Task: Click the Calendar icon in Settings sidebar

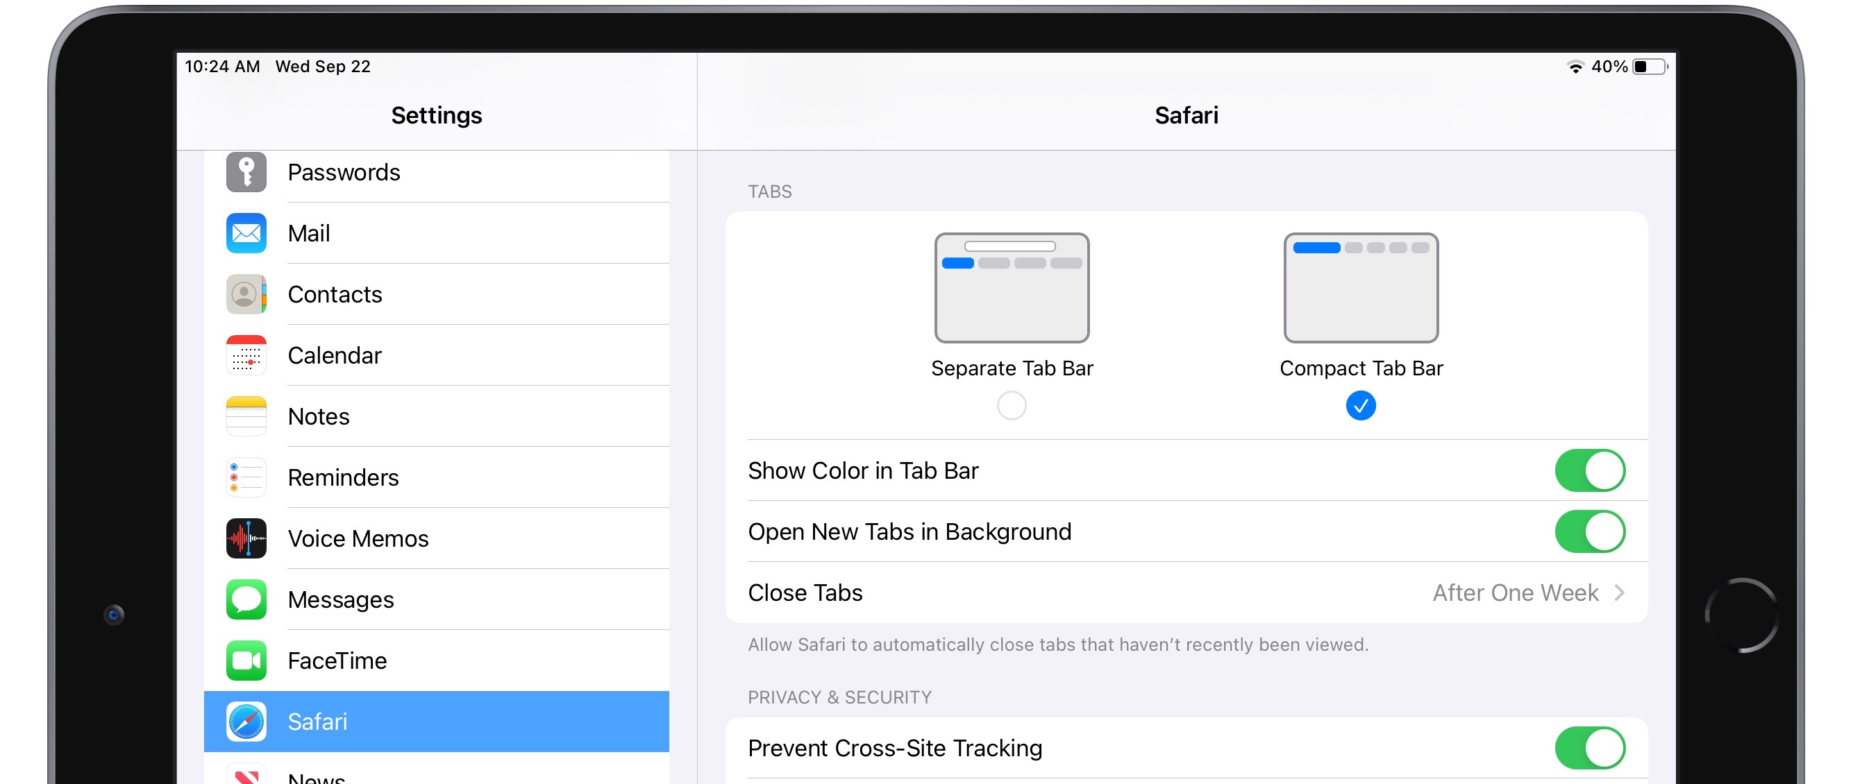Action: click(x=245, y=355)
